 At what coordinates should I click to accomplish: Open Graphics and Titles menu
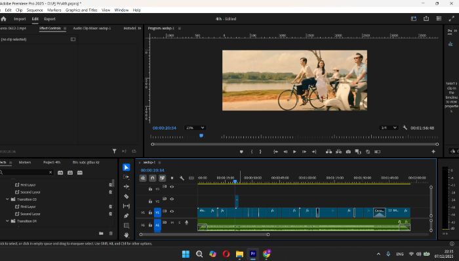[x=81, y=10]
